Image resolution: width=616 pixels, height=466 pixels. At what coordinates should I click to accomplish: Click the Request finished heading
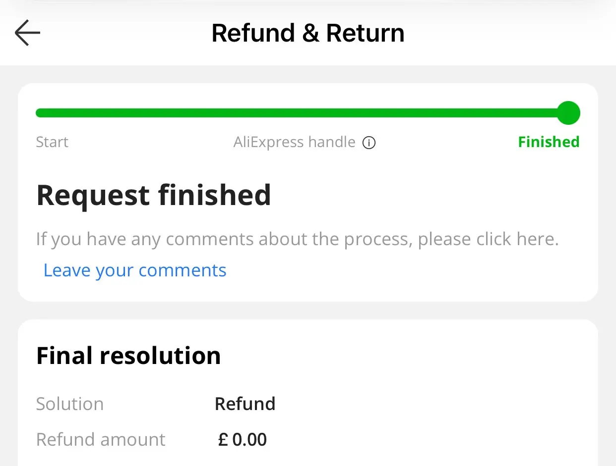pyautogui.click(x=154, y=195)
